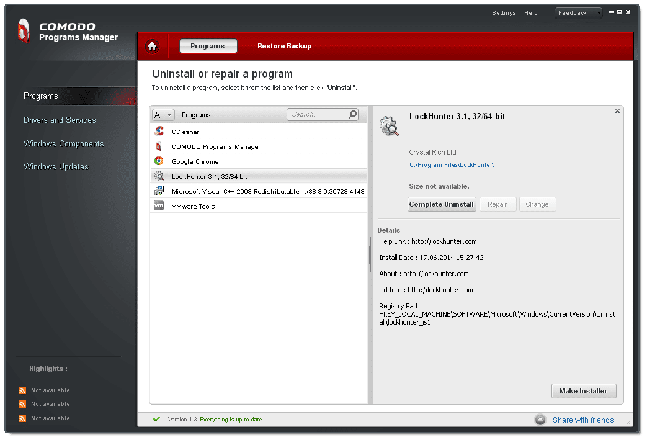Click the Microsoft Visual C++ installer icon
The image size is (647, 440).
coord(159,191)
